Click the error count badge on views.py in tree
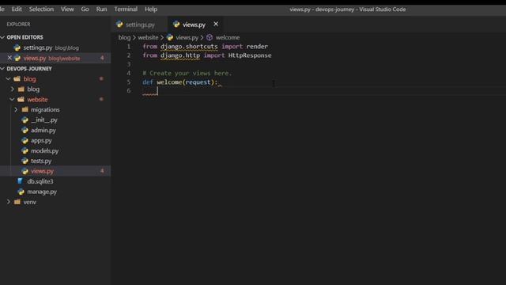The height and width of the screenshot is (285, 506). tap(102, 171)
